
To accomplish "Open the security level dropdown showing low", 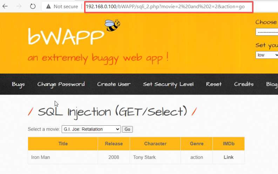I will 267,55.
